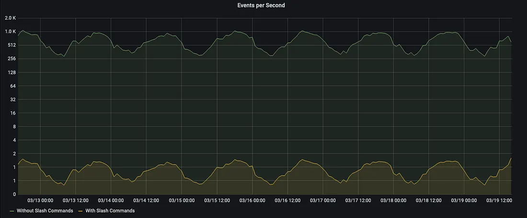
Task: Click the 0 y-axis label at bottom
Action: pos(13,194)
